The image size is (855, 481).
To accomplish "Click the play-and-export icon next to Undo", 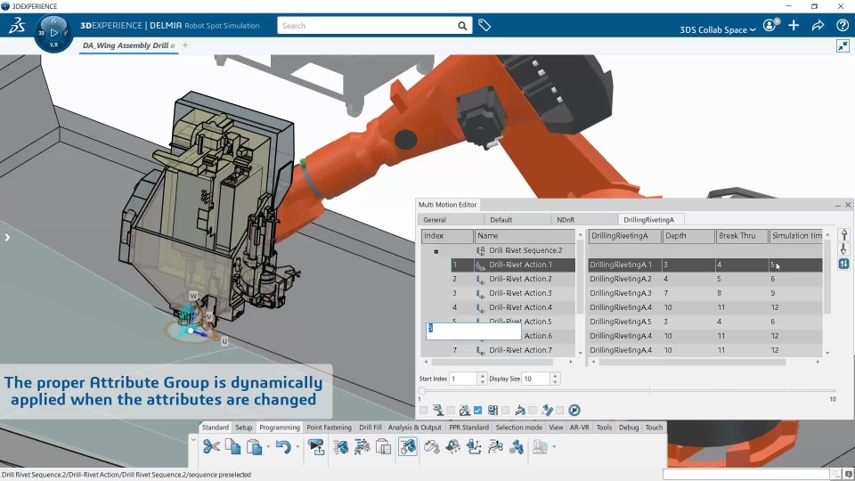I will [316, 446].
